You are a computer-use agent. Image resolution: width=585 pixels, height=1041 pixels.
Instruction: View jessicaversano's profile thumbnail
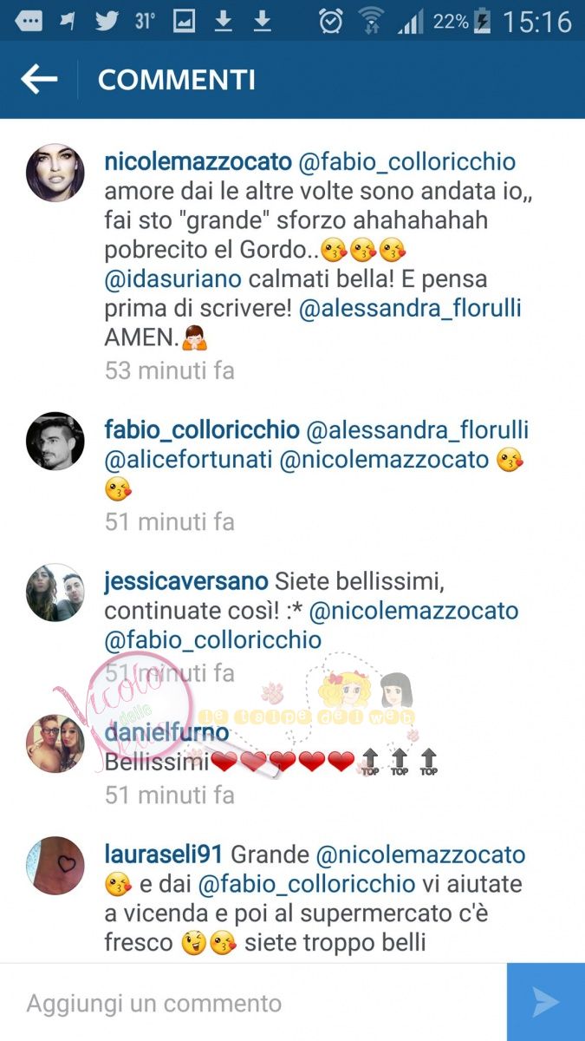point(55,593)
